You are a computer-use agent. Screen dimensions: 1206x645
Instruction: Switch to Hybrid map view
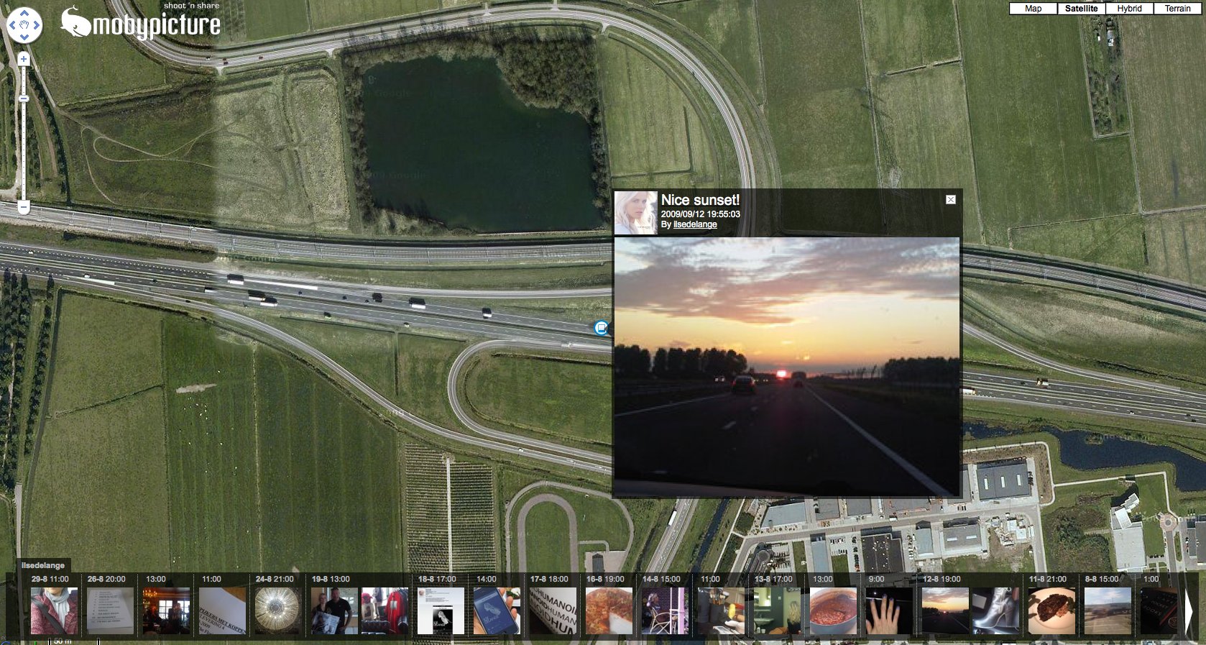point(1129,9)
